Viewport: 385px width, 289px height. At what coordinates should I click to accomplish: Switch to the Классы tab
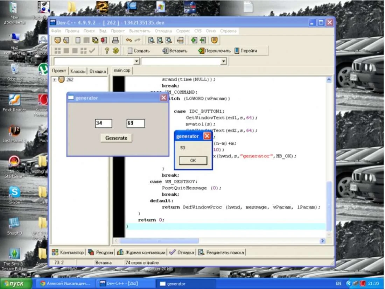78,71
